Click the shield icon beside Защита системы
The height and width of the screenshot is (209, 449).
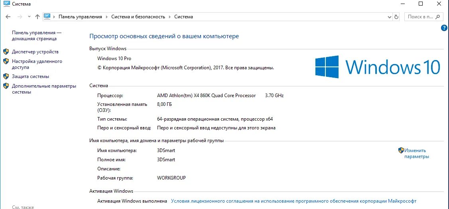(x=6, y=76)
